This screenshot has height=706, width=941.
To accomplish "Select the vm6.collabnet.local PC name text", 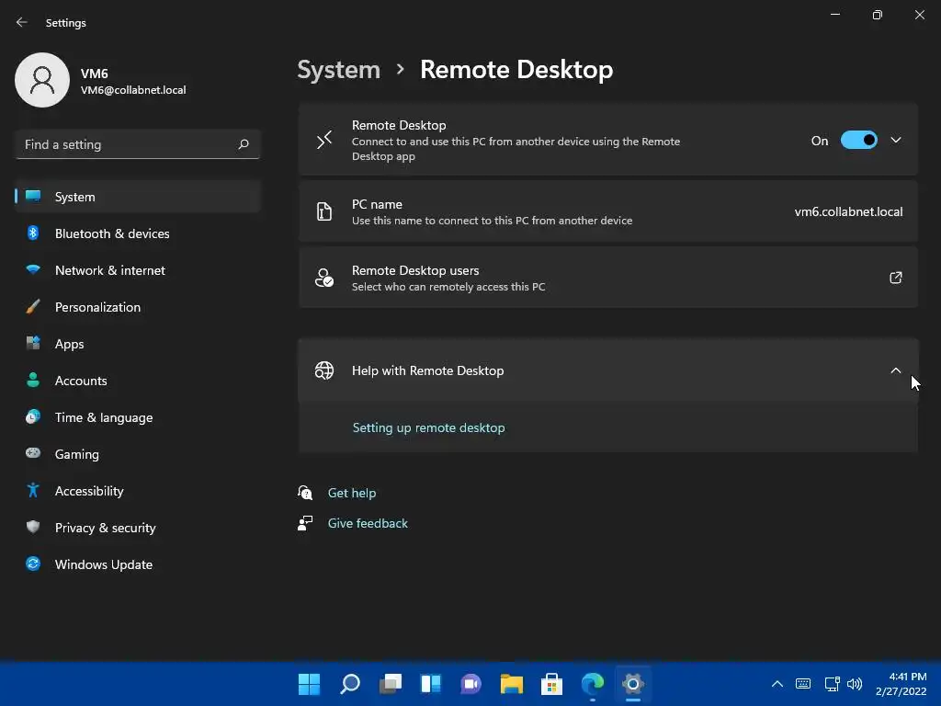I will pos(848,211).
